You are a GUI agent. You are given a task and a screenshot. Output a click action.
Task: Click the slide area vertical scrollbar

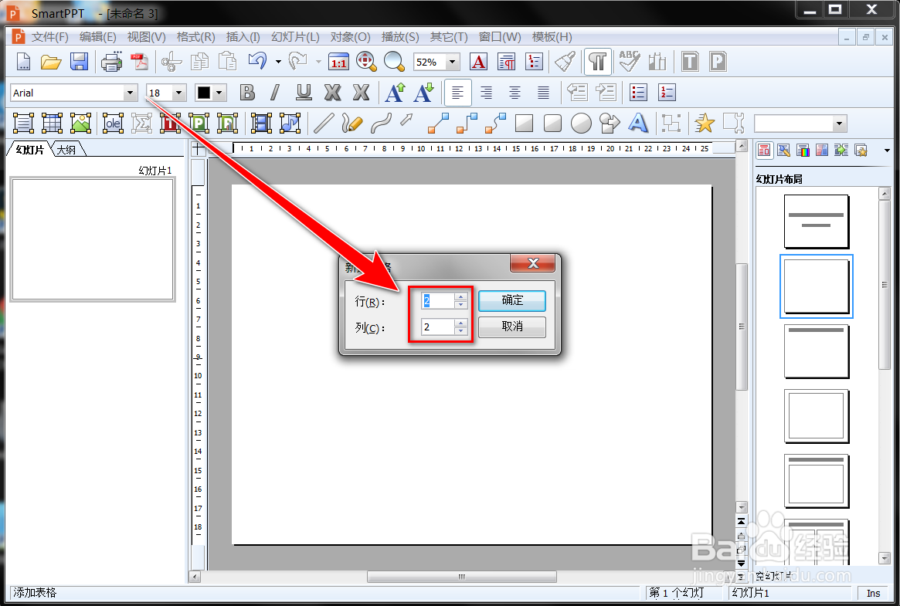(x=742, y=327)
